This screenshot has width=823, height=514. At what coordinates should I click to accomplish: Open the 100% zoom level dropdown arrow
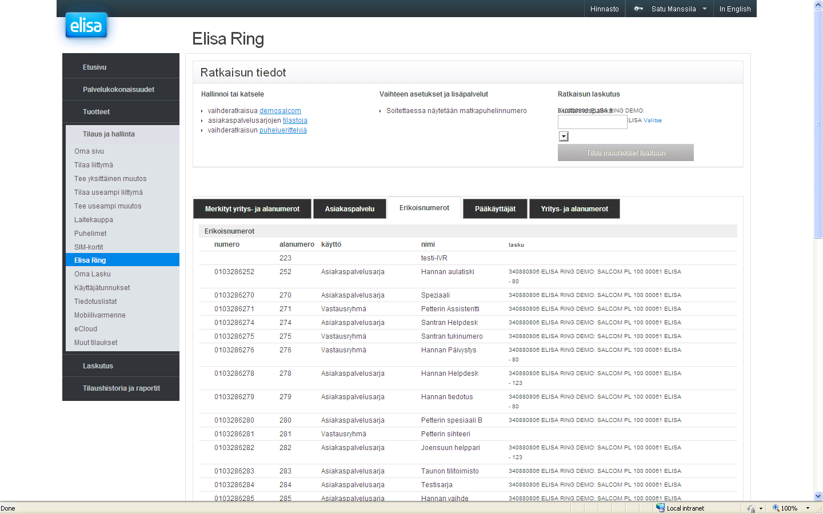808,508
